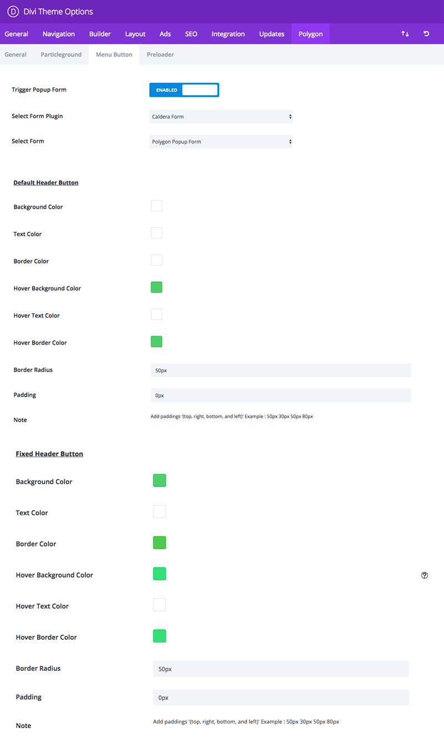The width and height of the screenshot is (444, 743).
Task: Open the Select Form dropdown
Action: point(221,141)
